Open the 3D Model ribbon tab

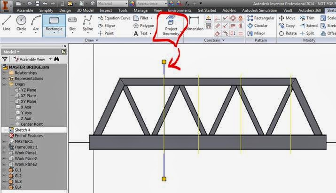tap(85, 10)
